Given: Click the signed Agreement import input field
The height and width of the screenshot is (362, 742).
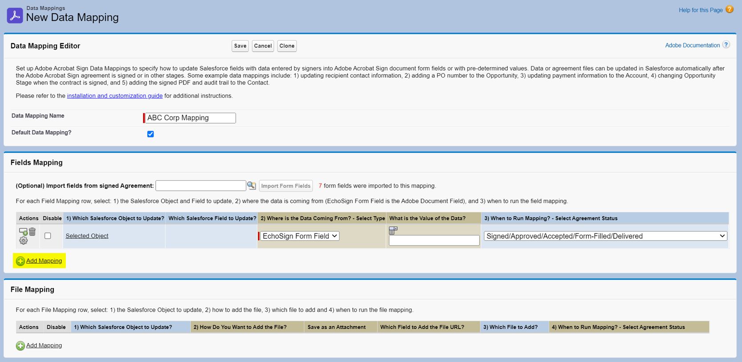Looking at the screenshot, I should (201, 185).
